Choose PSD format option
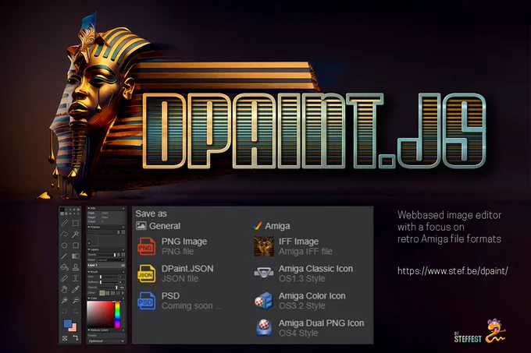Screen dimensions: 531x353 180,301
